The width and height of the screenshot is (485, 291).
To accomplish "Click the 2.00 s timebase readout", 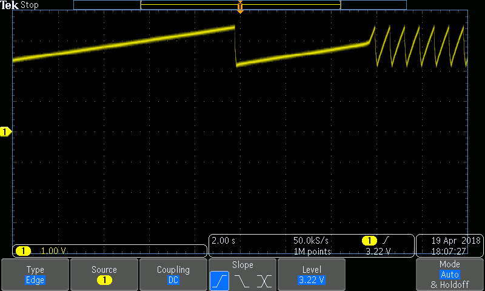I will click(224, 241).
